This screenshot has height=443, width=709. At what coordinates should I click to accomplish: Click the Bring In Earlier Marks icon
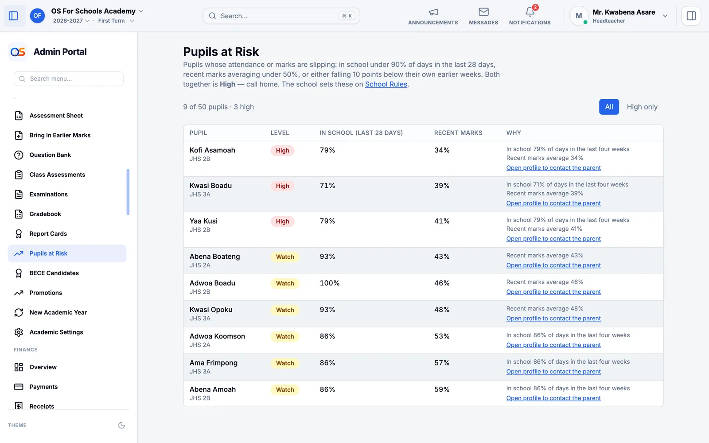tap(19, 136)
